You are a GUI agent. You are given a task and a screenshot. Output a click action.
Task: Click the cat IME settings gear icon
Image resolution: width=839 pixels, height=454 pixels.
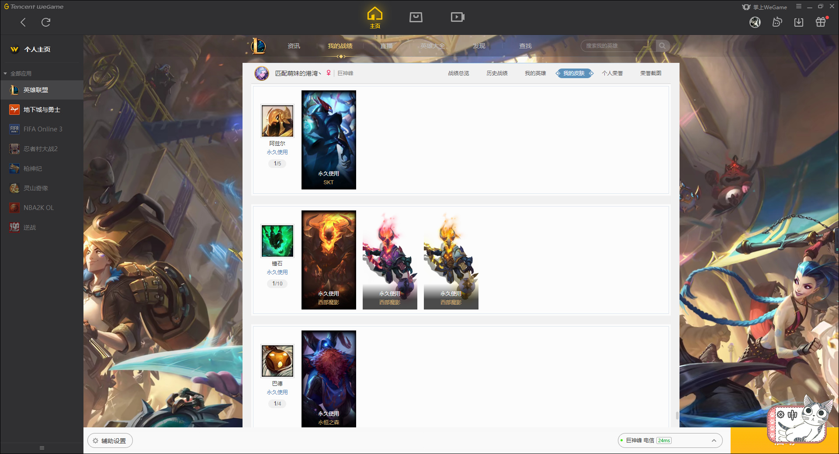780,415
